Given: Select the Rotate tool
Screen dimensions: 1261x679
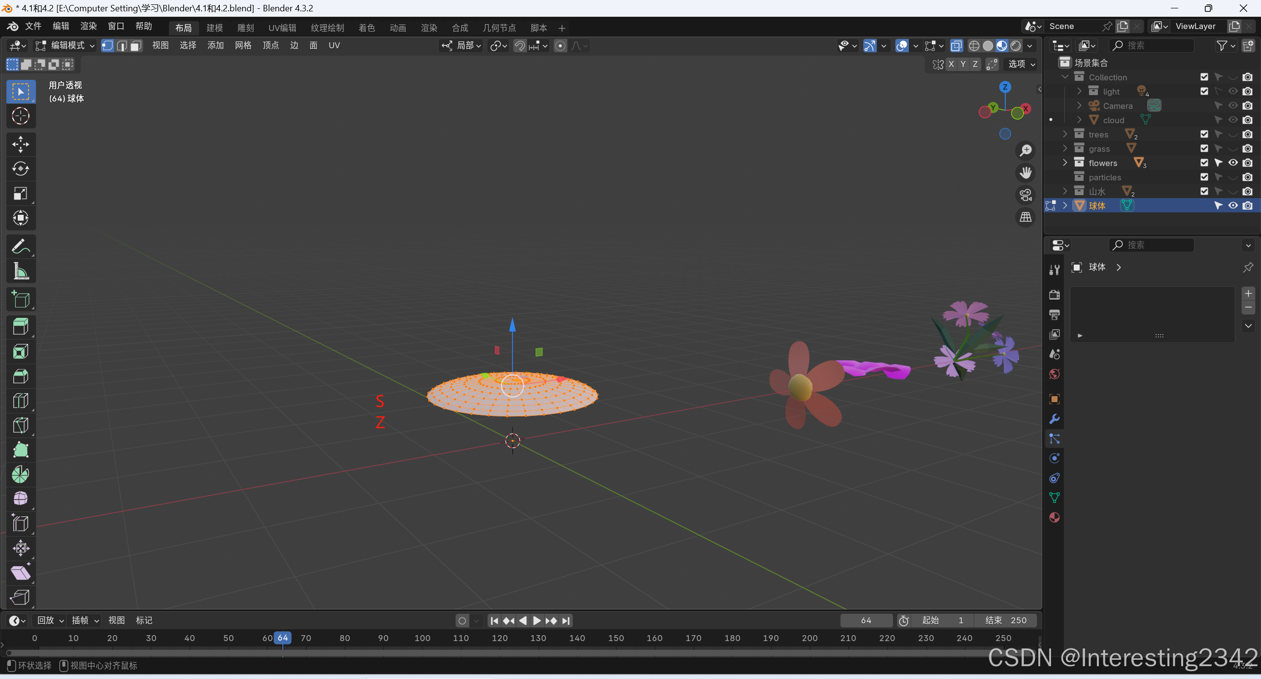Looking at the screenshot, I should 20,169.
